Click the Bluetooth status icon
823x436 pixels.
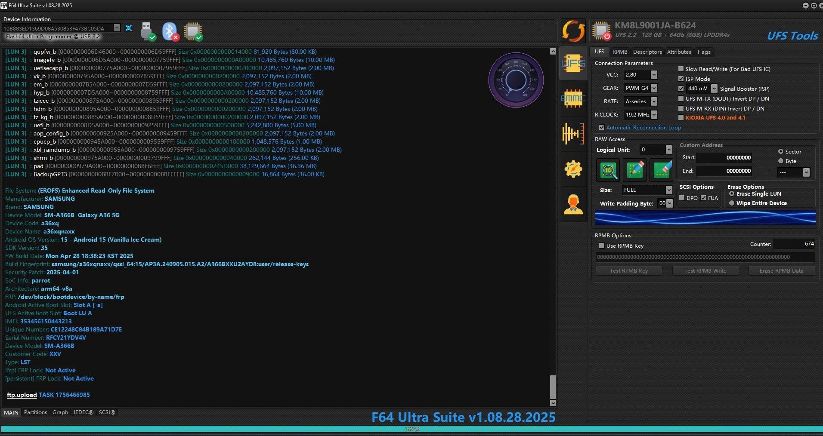170,31
